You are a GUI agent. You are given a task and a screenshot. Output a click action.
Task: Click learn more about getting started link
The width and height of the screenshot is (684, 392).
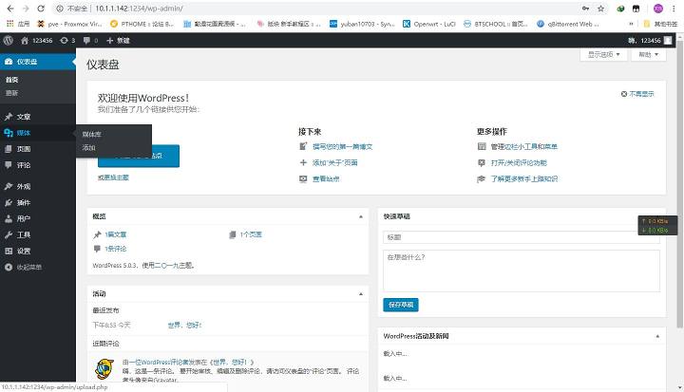(x=523, y=178)
